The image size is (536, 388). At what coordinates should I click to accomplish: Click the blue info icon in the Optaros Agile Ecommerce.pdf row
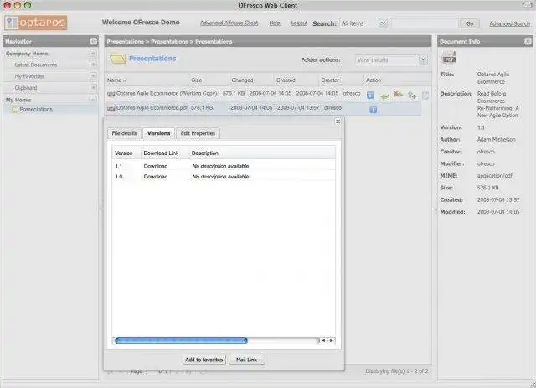(x=374, y=110)
